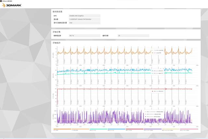Toggle the pink legend line series
Image resolution: width=208 pixels, height=139 pixels.
click(x=189, y=130)
